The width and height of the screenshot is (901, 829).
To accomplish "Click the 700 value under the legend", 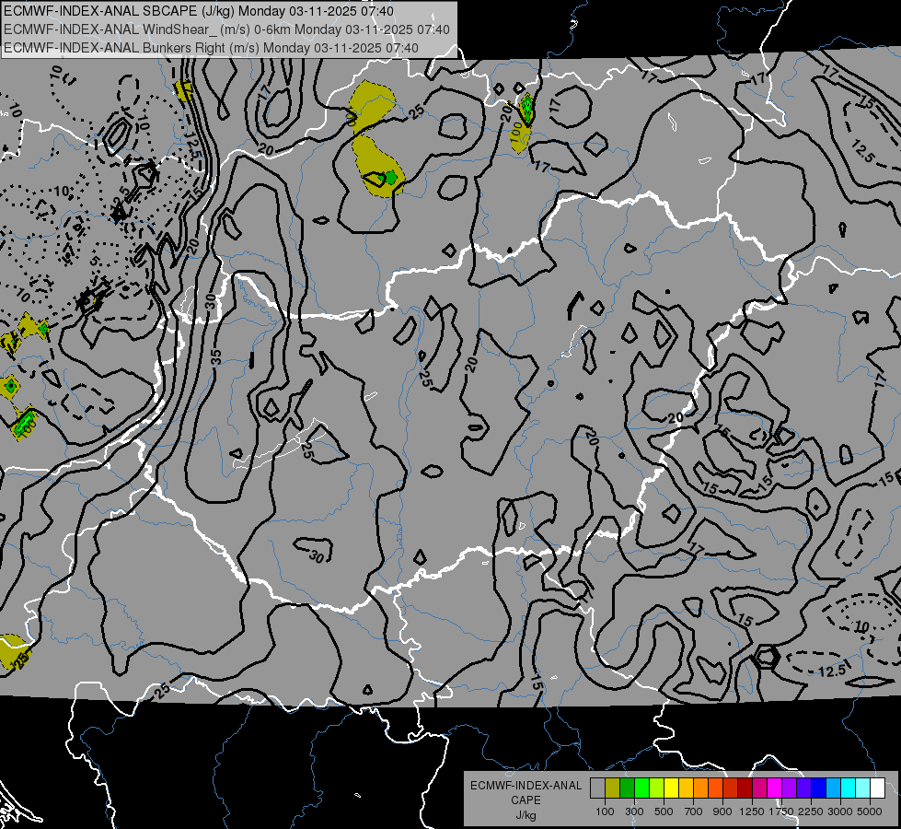I will point(694,811).
